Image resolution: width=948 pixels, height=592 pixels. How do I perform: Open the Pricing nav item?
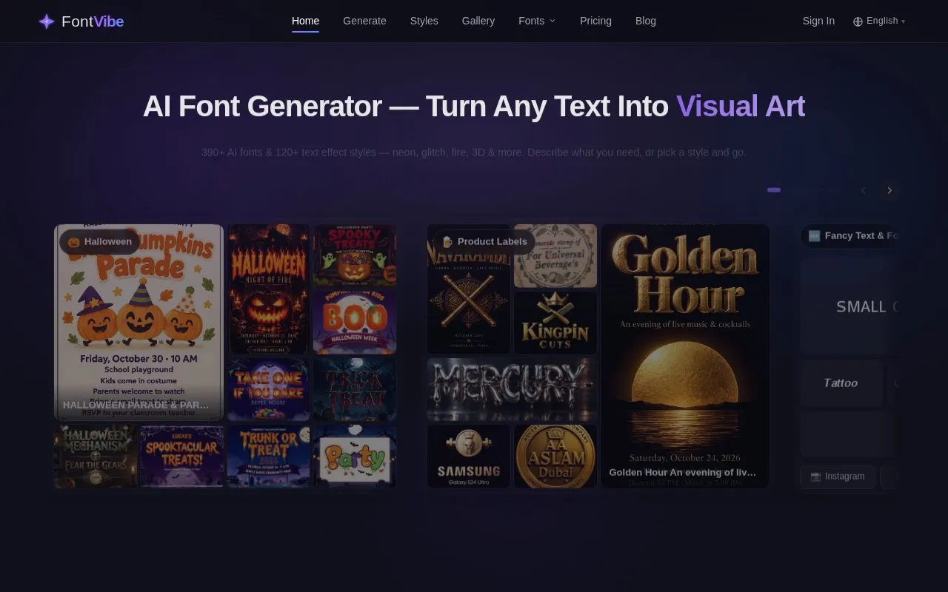coord(595,21)
